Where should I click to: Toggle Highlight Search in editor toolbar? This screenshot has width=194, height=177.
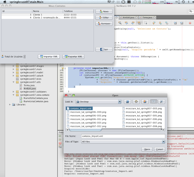coord(139,23)
